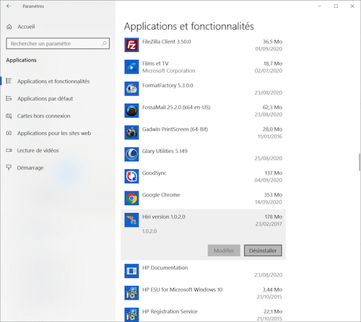361x322 pixels.
Task: Click the Hiri app icon
Action: 131,220
